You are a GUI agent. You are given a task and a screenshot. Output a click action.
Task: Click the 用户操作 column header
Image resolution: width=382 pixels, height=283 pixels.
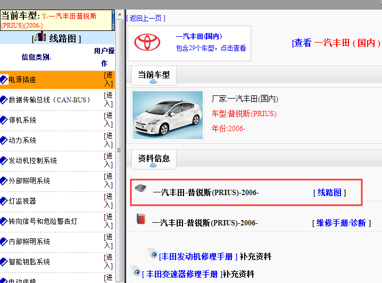[x=104, y=57]
